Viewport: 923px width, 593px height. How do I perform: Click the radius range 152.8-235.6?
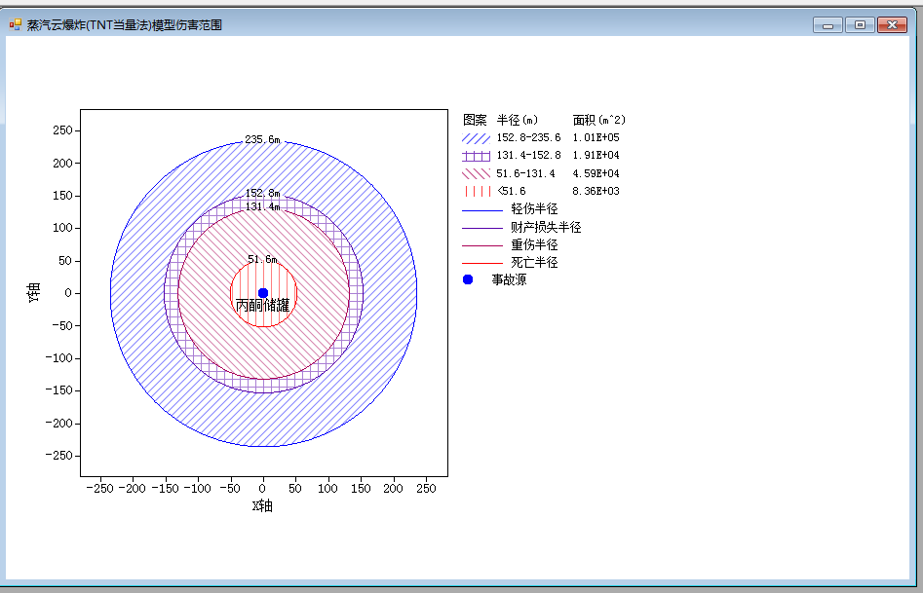click(528, 137)
